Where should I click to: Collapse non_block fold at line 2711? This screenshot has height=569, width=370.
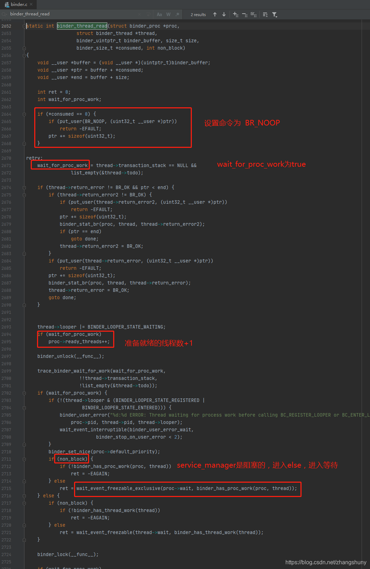click(x=24, y=459)
